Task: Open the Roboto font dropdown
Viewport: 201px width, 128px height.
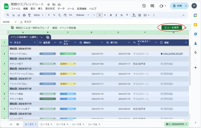Action: point(82,15)
